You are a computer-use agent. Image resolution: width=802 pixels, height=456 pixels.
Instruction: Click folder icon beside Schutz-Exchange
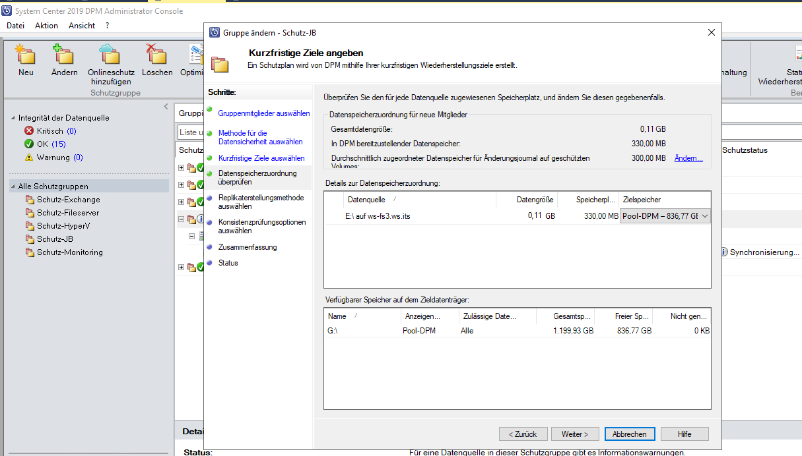pos(30,200)
